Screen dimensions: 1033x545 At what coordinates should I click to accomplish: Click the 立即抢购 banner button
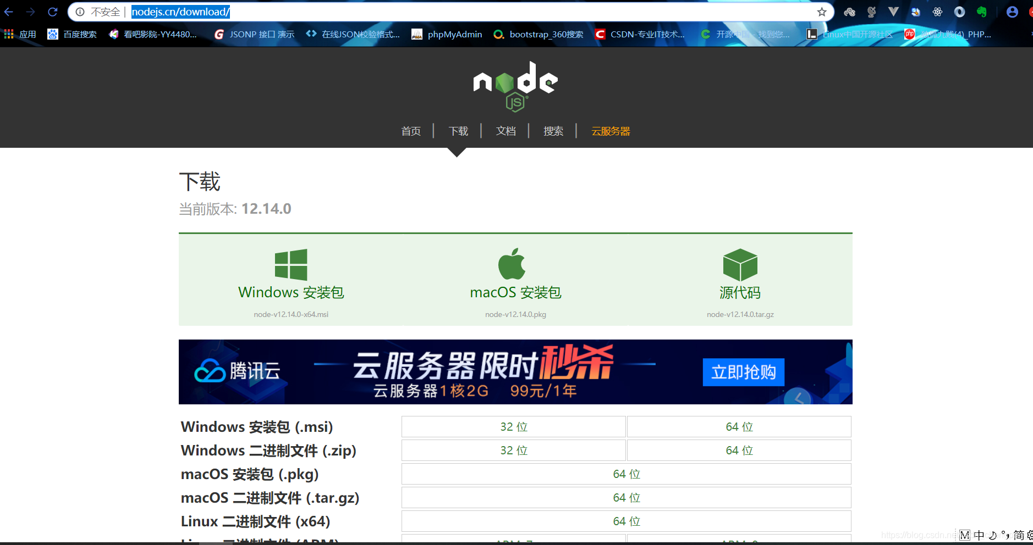click(x=743, y=372)
